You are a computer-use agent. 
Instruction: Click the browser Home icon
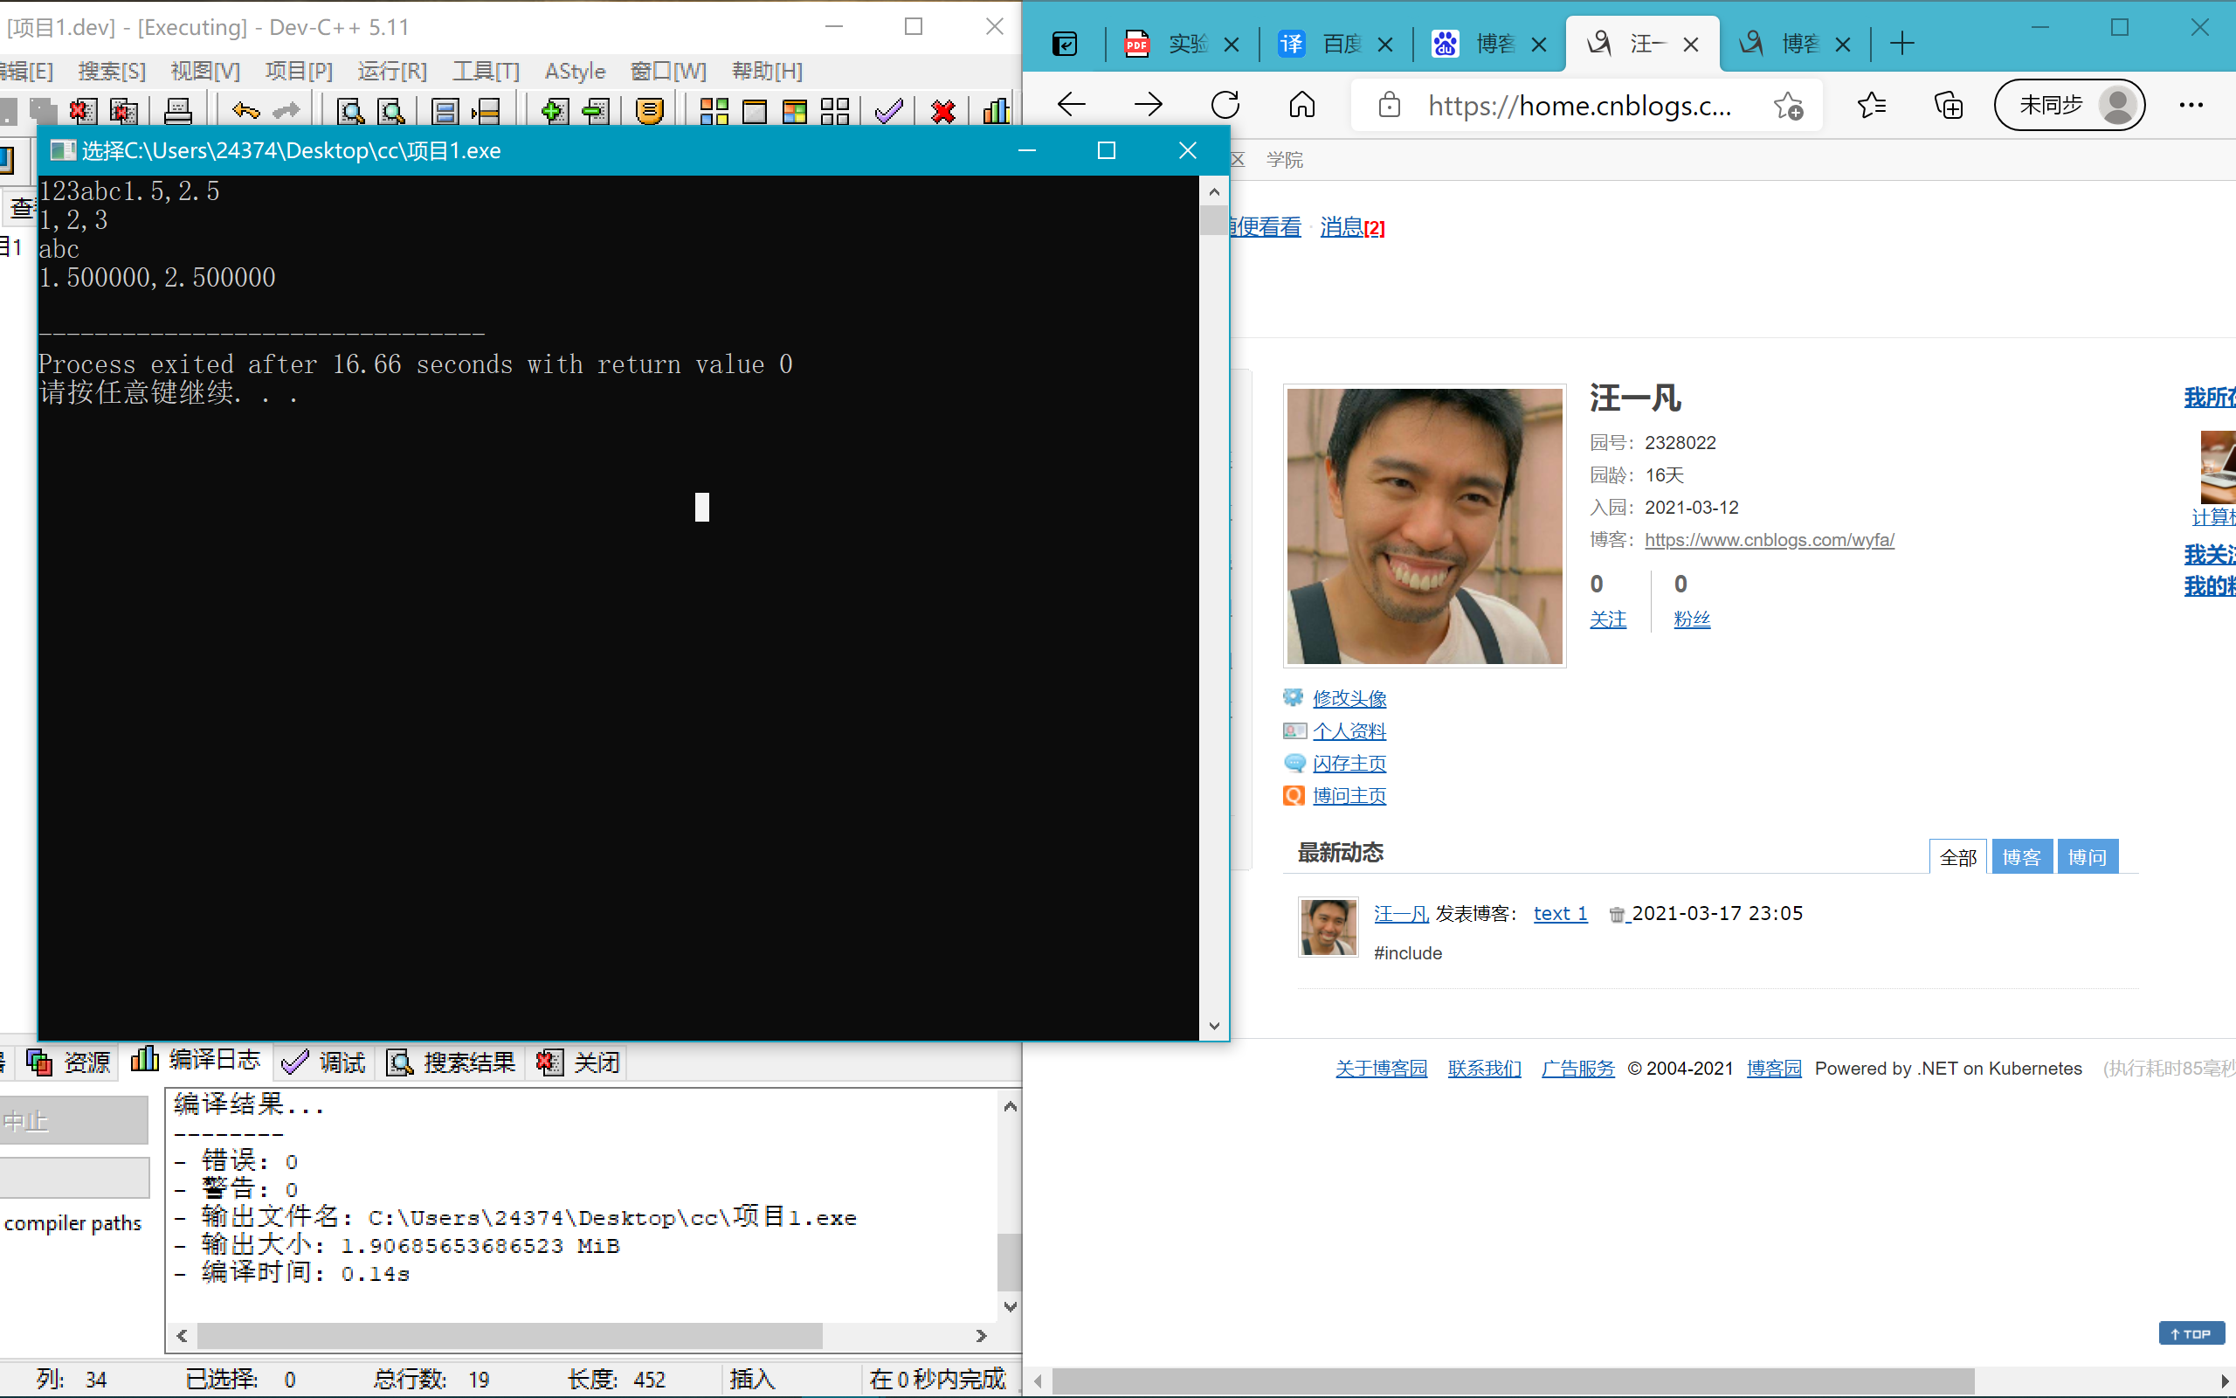(1302, 105)
